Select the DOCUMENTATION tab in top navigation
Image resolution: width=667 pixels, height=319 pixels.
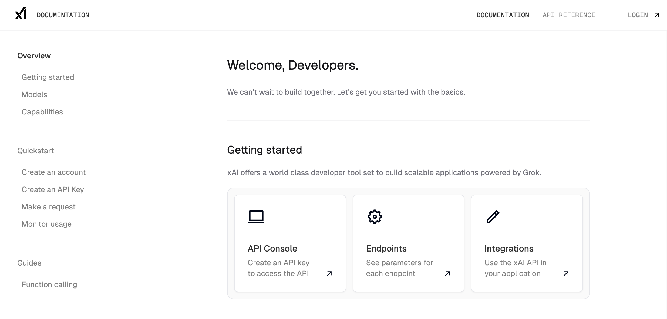click(x=503, y=15)
